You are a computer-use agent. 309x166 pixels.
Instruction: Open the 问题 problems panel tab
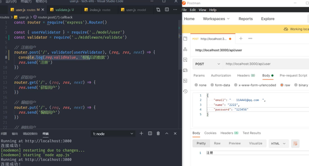point(4,134)
